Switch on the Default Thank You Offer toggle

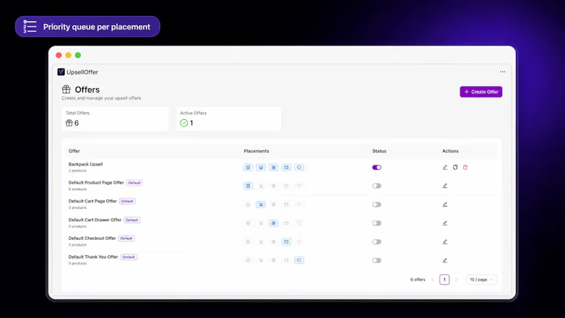(376, 260)
